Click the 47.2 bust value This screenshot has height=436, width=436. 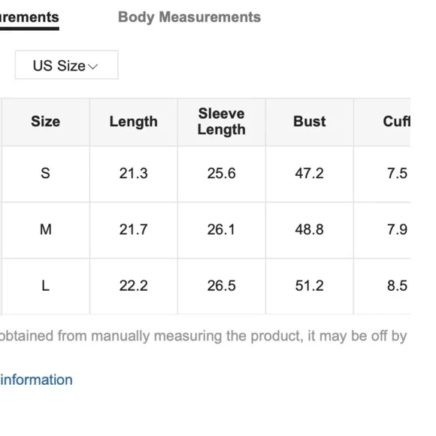click(310, 173)
